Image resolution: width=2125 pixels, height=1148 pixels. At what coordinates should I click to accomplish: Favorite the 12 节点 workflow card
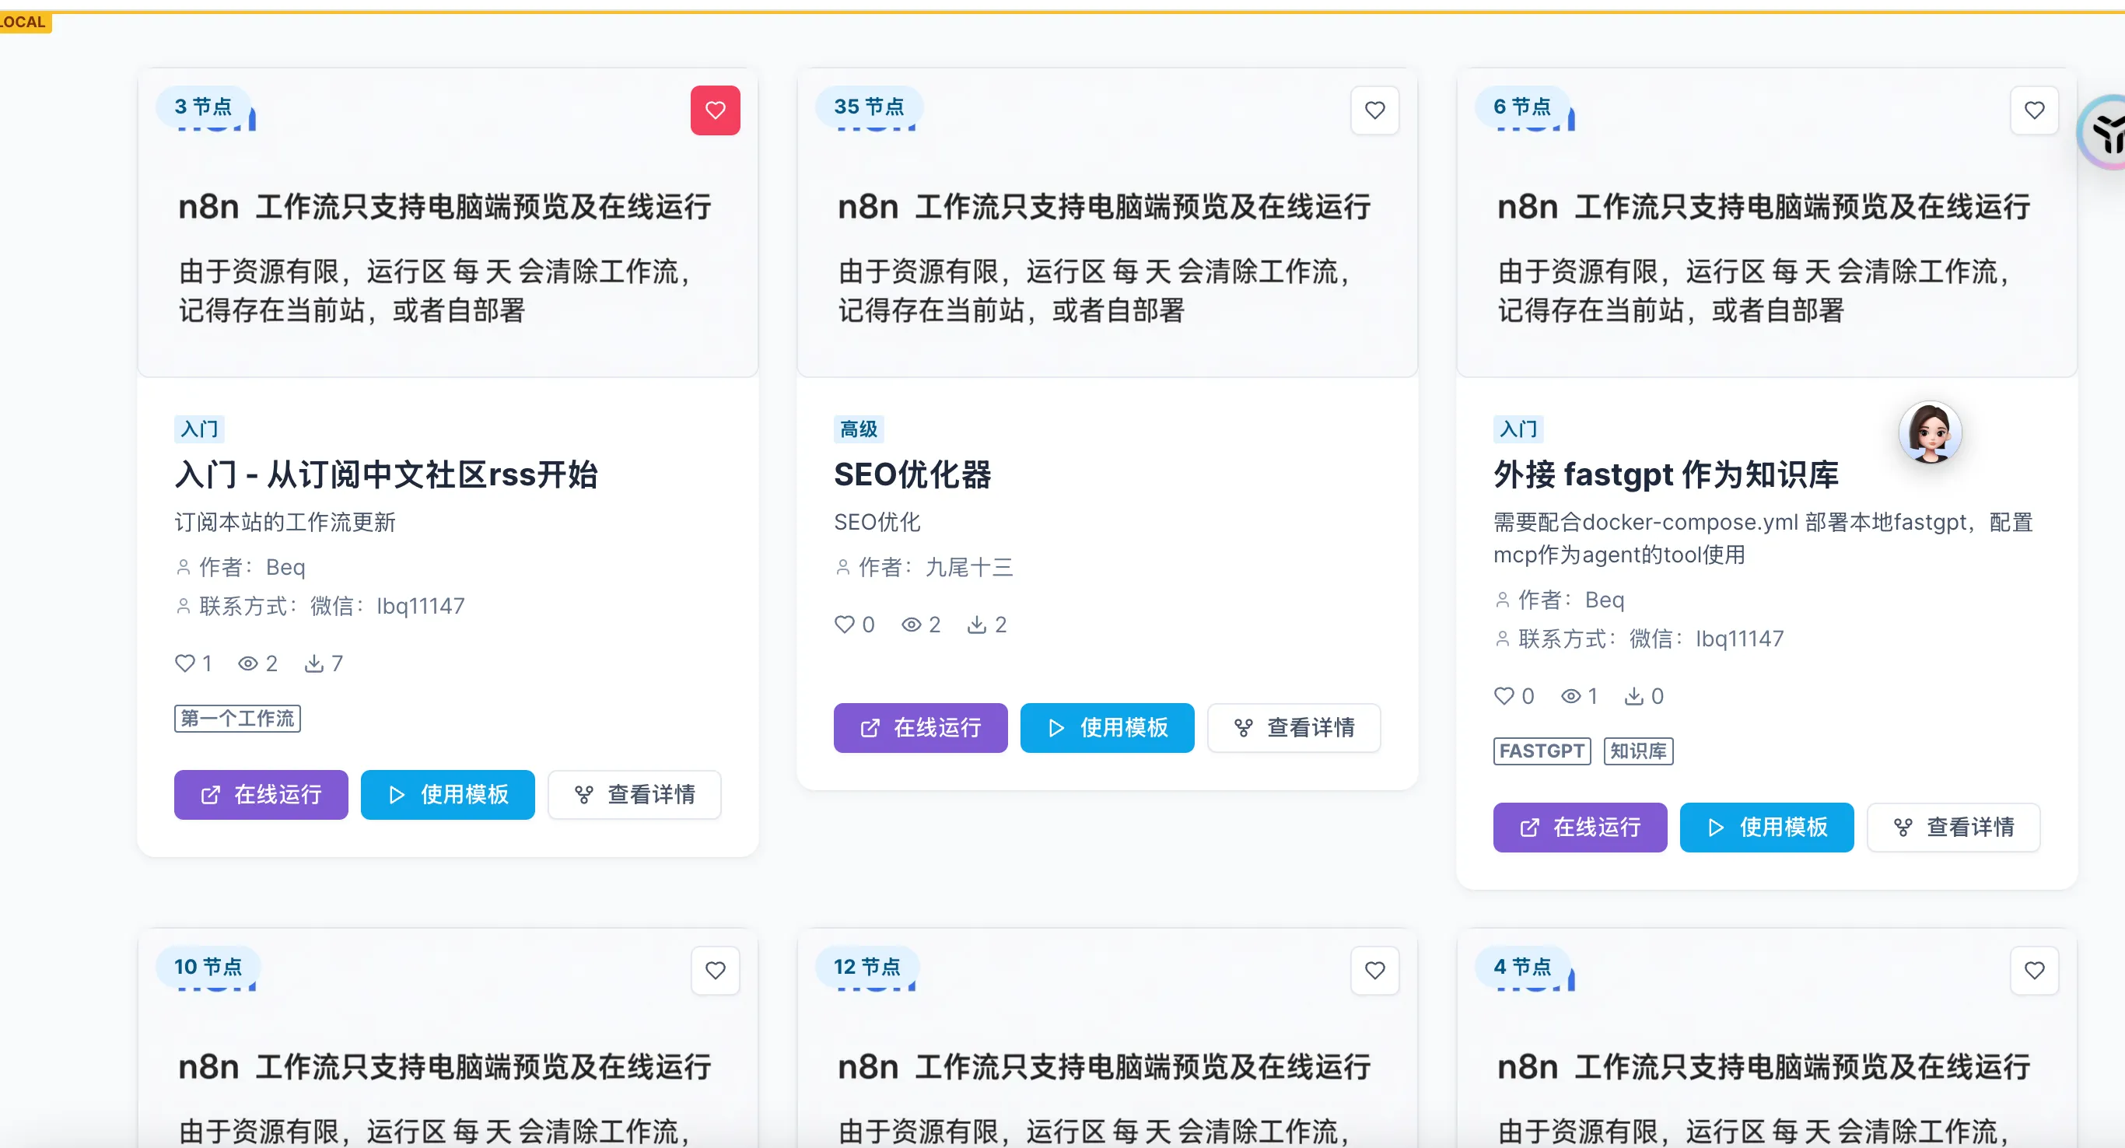pos(1375,970)
